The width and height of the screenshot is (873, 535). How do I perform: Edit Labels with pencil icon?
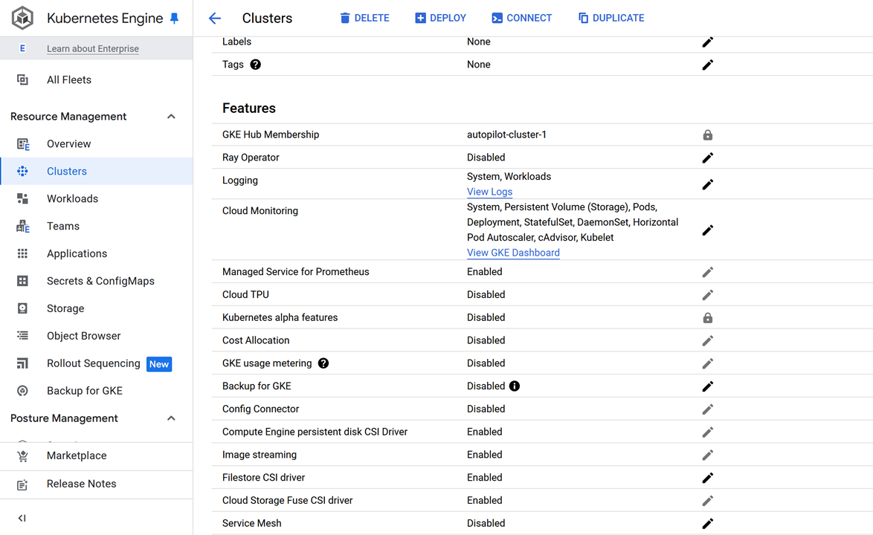(x=708, y=42)
